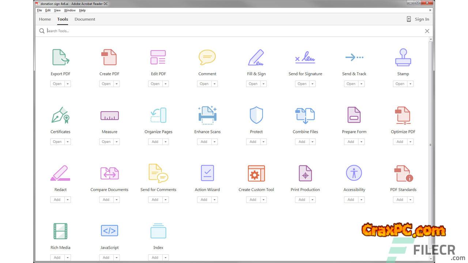Select the Combine Files icon

point(305,115)
